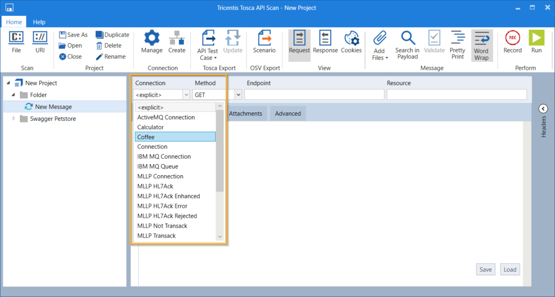Click inside the Endpoint input field
Image resolution: width=555 pixels, height=297 pixels.
[x=314, y=95]
